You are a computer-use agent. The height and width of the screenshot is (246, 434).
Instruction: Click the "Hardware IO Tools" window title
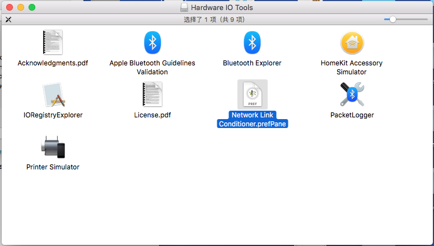point(222,7)
